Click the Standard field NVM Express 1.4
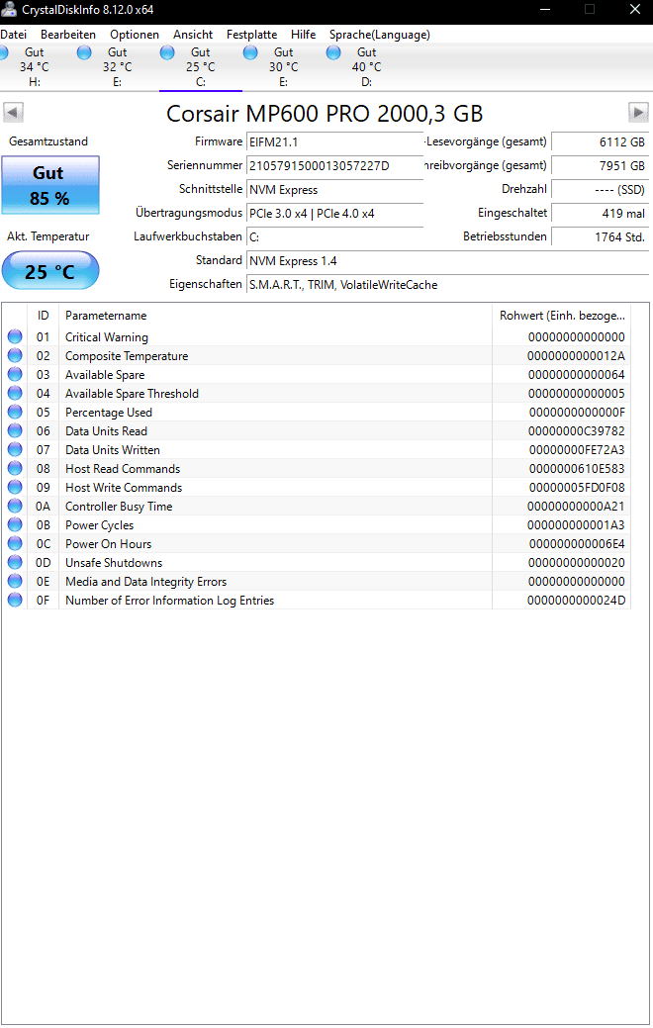This screenshot has width=653, height=1028. (448, 261)
